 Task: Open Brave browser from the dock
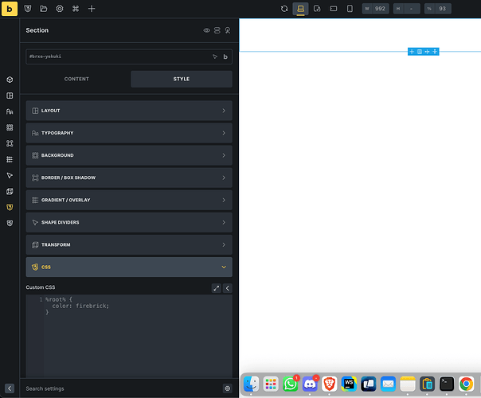330,384
